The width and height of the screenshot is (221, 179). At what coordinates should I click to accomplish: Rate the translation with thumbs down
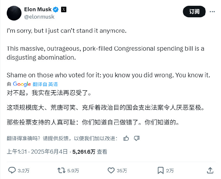click(x=136, y=138)
